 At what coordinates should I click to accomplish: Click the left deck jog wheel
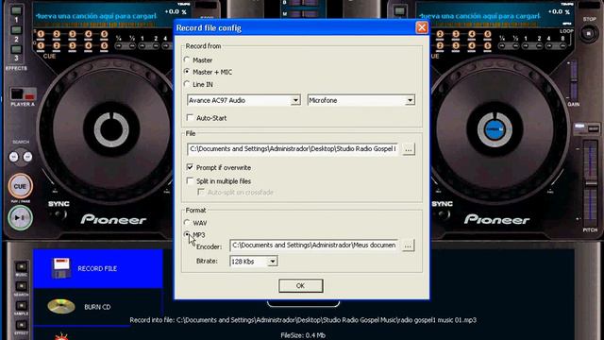tap(111, 129)
